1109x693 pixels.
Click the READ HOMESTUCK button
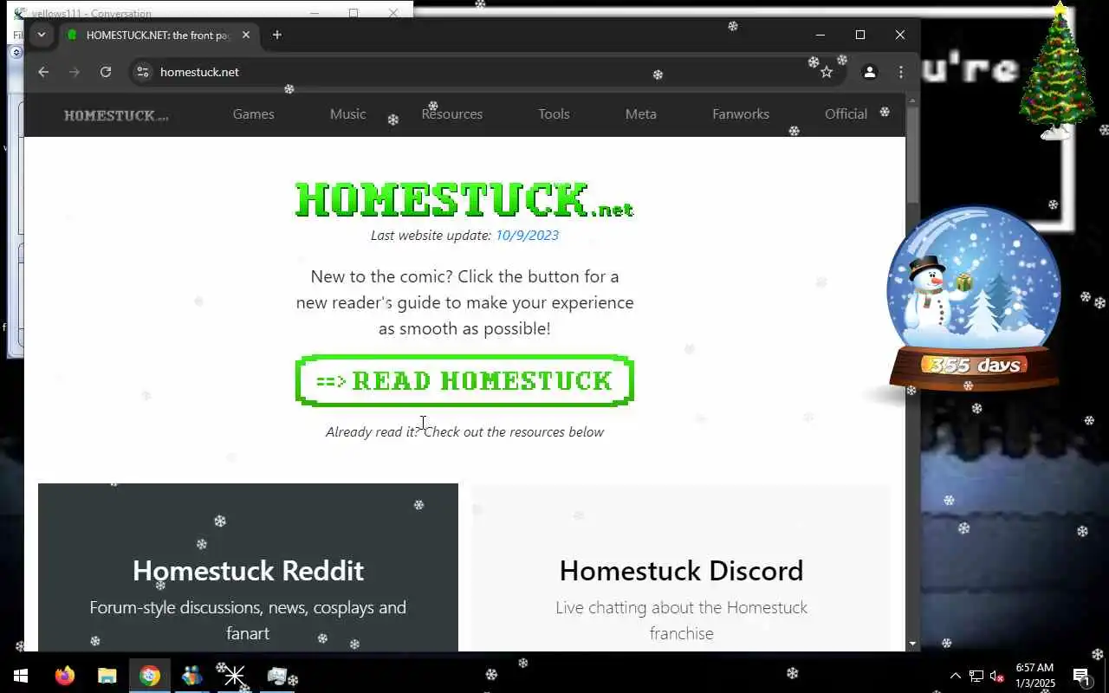pos(464,380)
